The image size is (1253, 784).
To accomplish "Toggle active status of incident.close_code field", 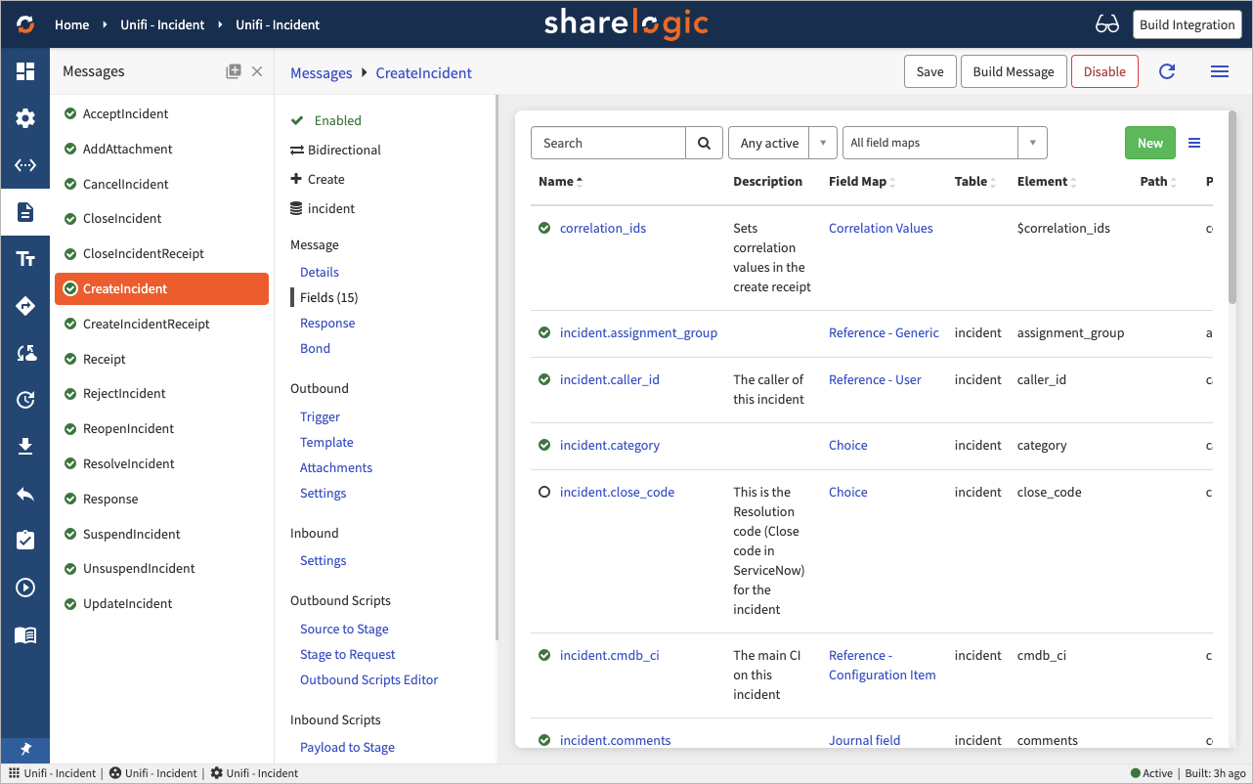I will 544,492.
